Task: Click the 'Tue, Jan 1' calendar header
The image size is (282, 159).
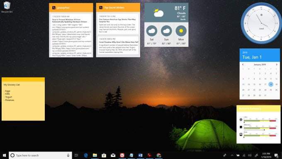Action: point(252,57)
